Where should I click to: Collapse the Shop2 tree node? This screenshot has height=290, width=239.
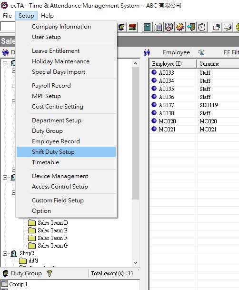point(5,253)
